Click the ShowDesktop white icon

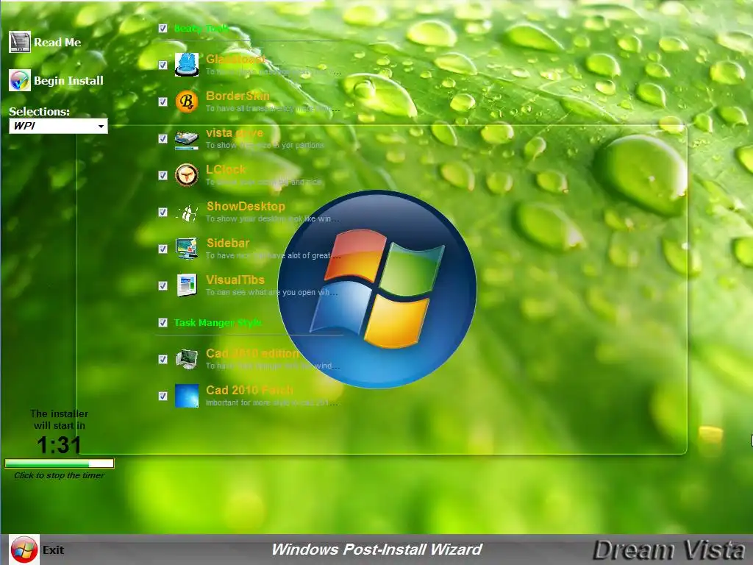pyautogui.click(x=186, y=212)
